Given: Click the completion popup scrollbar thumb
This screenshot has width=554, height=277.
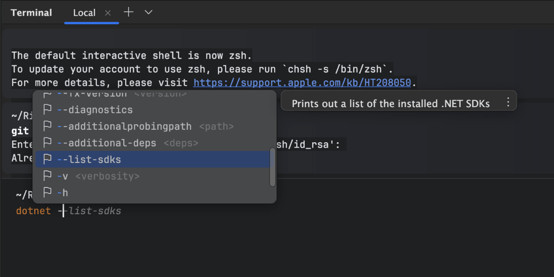Looking at the screenshot, I should 272,167.
